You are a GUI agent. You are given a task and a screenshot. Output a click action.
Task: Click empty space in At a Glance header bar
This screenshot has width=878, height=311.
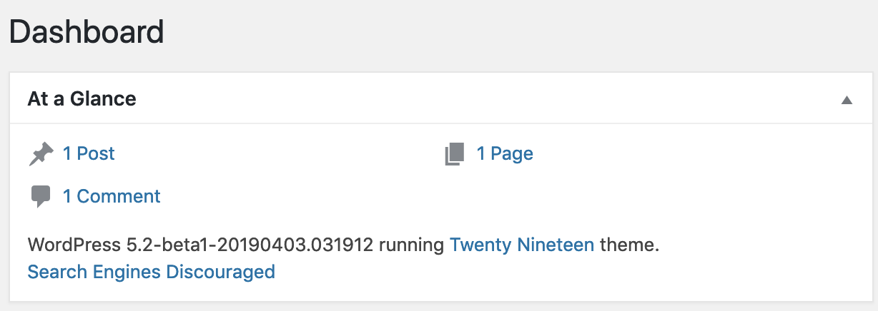[486, 99]
